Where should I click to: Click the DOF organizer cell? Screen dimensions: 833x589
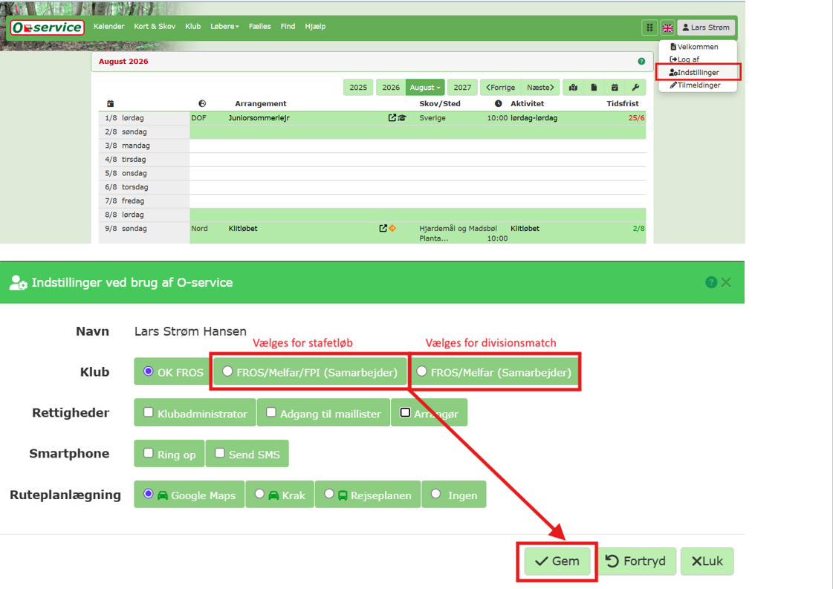pyautogui.click(x=198, y=118)
